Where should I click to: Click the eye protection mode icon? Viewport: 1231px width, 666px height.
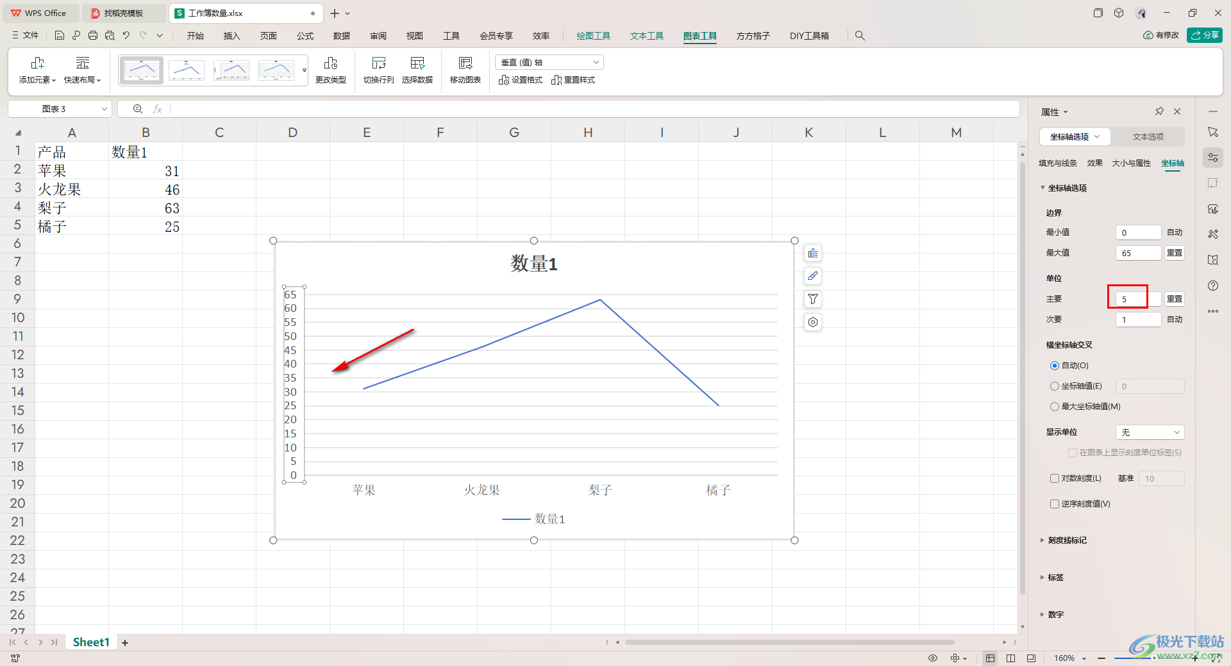tap(933, 658)
